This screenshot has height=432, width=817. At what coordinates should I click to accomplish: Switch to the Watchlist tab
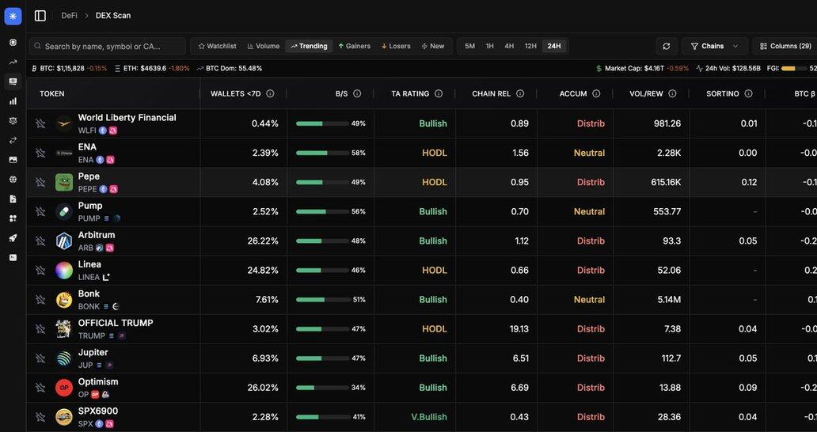tap(217, 47)
